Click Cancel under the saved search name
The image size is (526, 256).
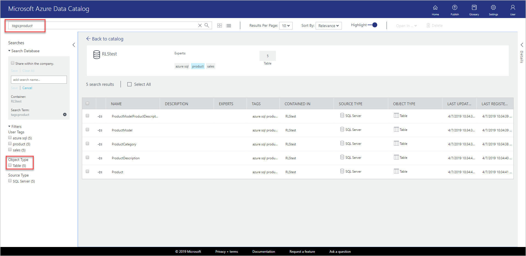click(x=27, y=88)
